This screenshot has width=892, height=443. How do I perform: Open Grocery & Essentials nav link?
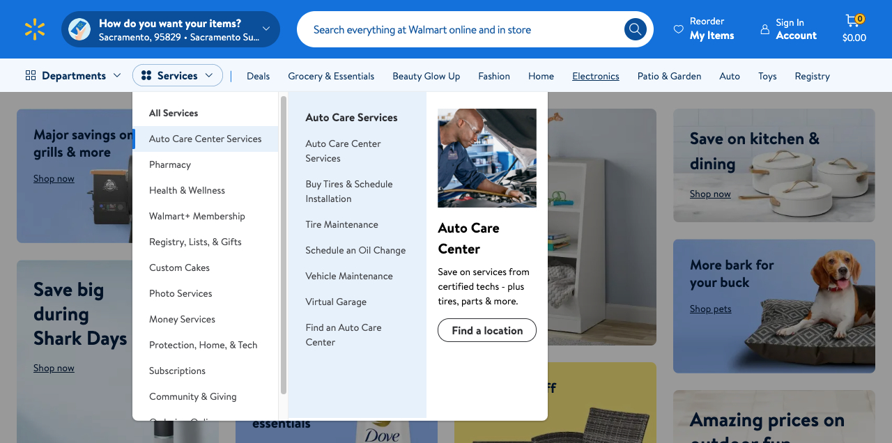[331, 76]
